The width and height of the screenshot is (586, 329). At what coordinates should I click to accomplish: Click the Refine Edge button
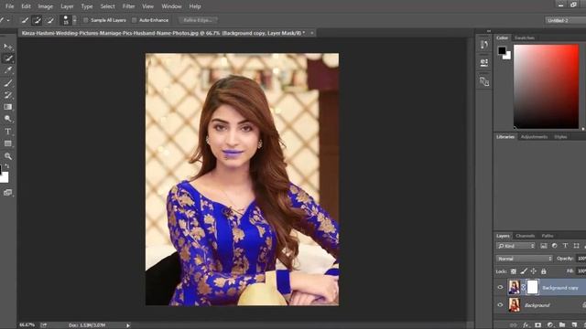point(198,20)
